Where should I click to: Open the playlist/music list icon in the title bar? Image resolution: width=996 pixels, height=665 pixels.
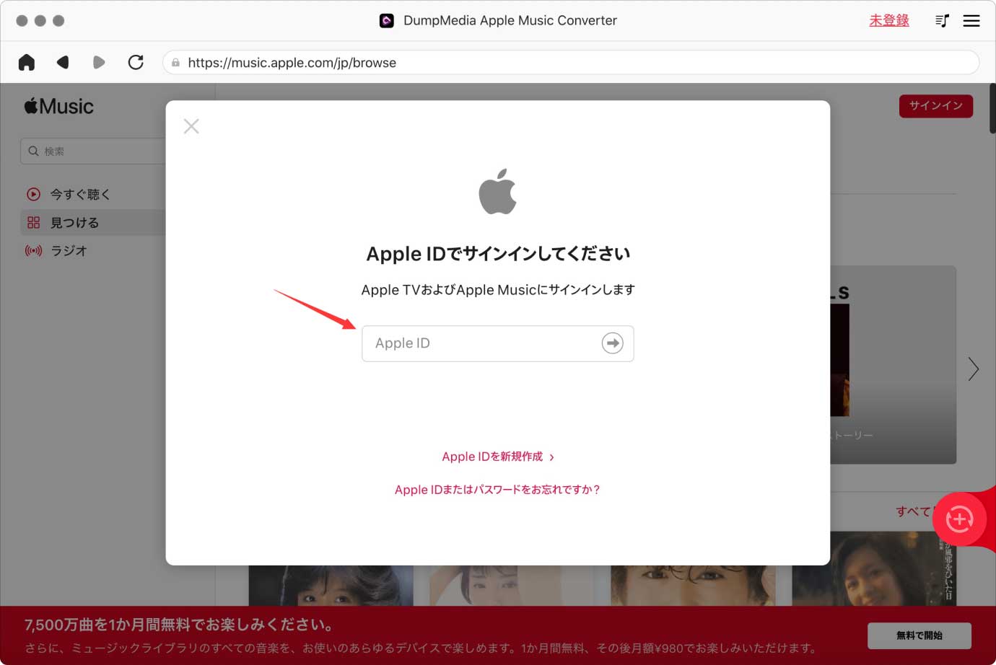[942, 21]
